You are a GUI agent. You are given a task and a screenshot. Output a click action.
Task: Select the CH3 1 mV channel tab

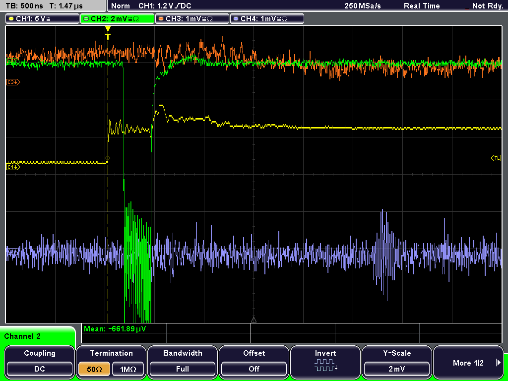[192, 18]
